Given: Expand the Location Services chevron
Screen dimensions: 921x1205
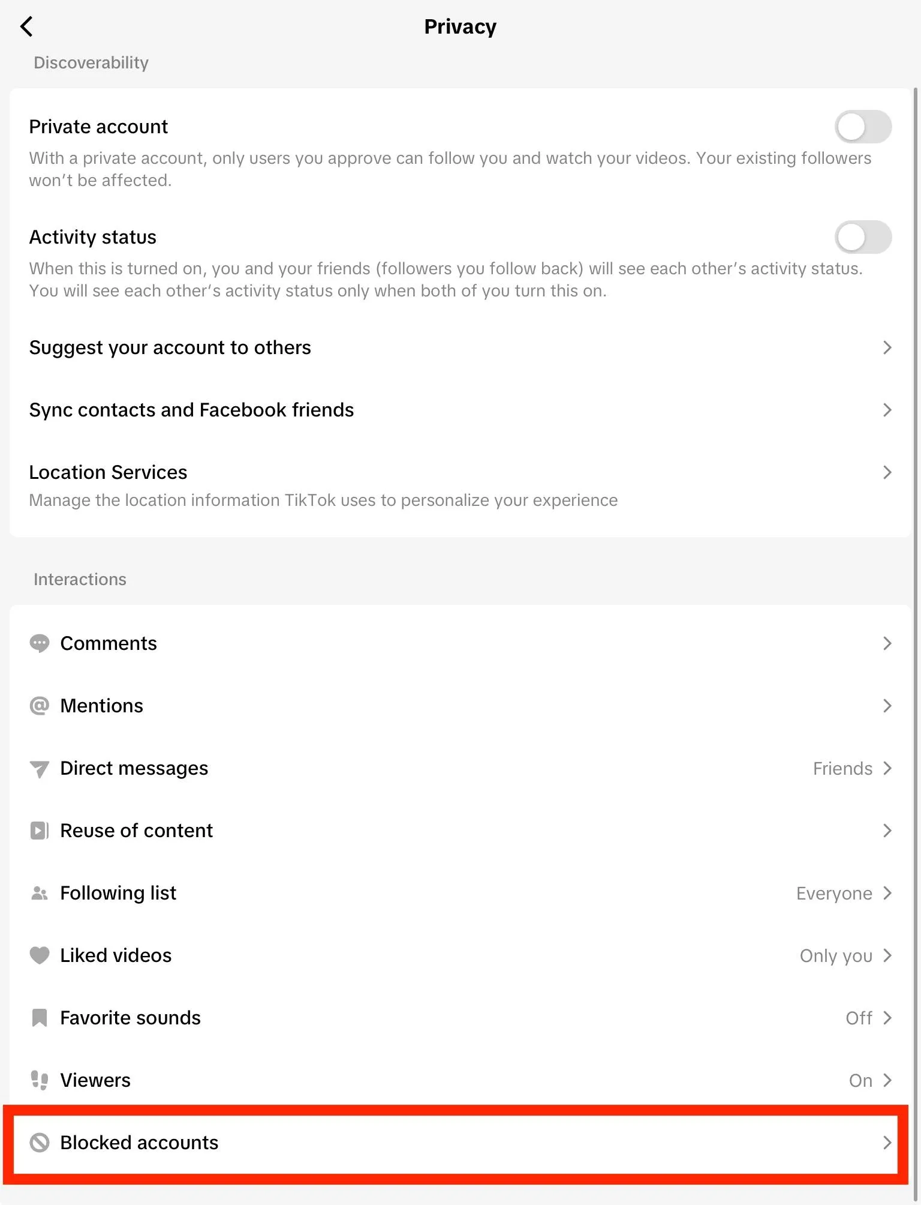Looking at the screenshot, I should (887, 472).
